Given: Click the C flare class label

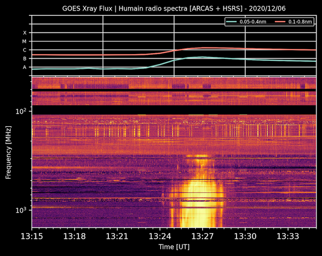Looking at the screenshot, I should 25,50.
